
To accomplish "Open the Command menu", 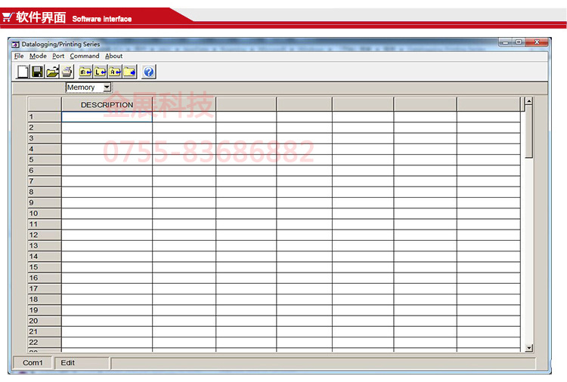I will coord(85,56).
